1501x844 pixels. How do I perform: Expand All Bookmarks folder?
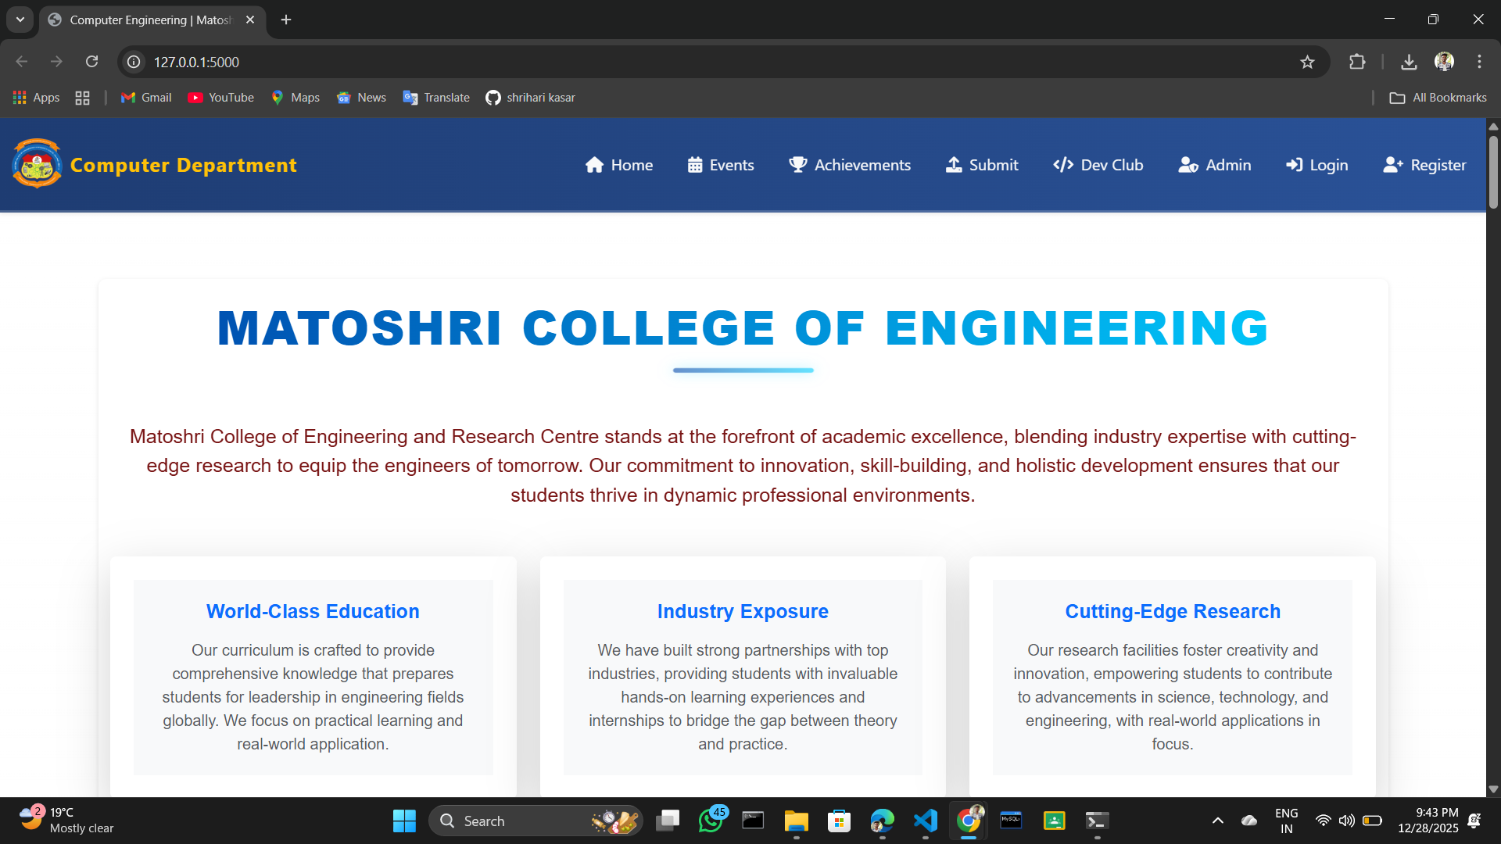[1437, 97]
